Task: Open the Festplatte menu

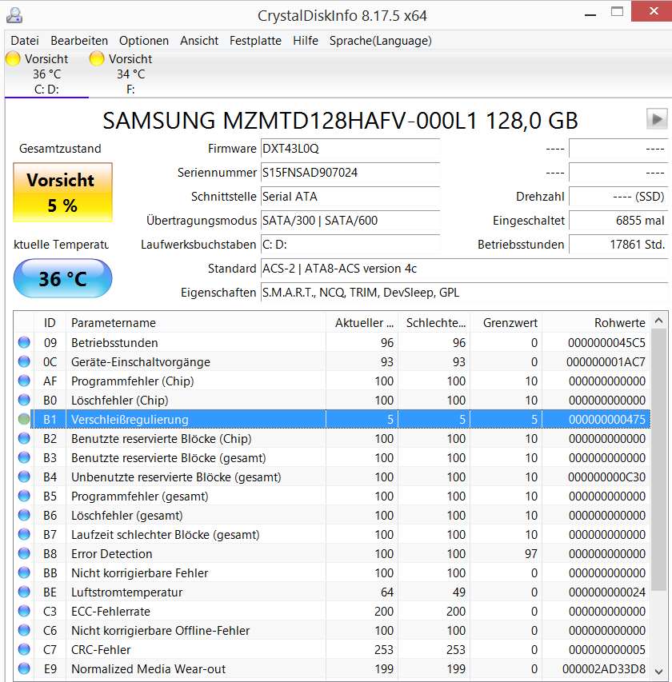Action: click(255, 41)
